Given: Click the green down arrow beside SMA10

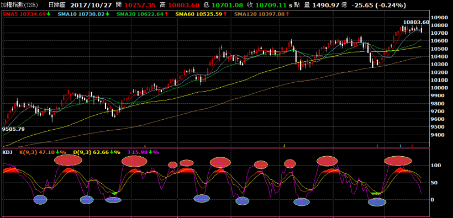Looking at the screenshot, I should click(107, 14).
